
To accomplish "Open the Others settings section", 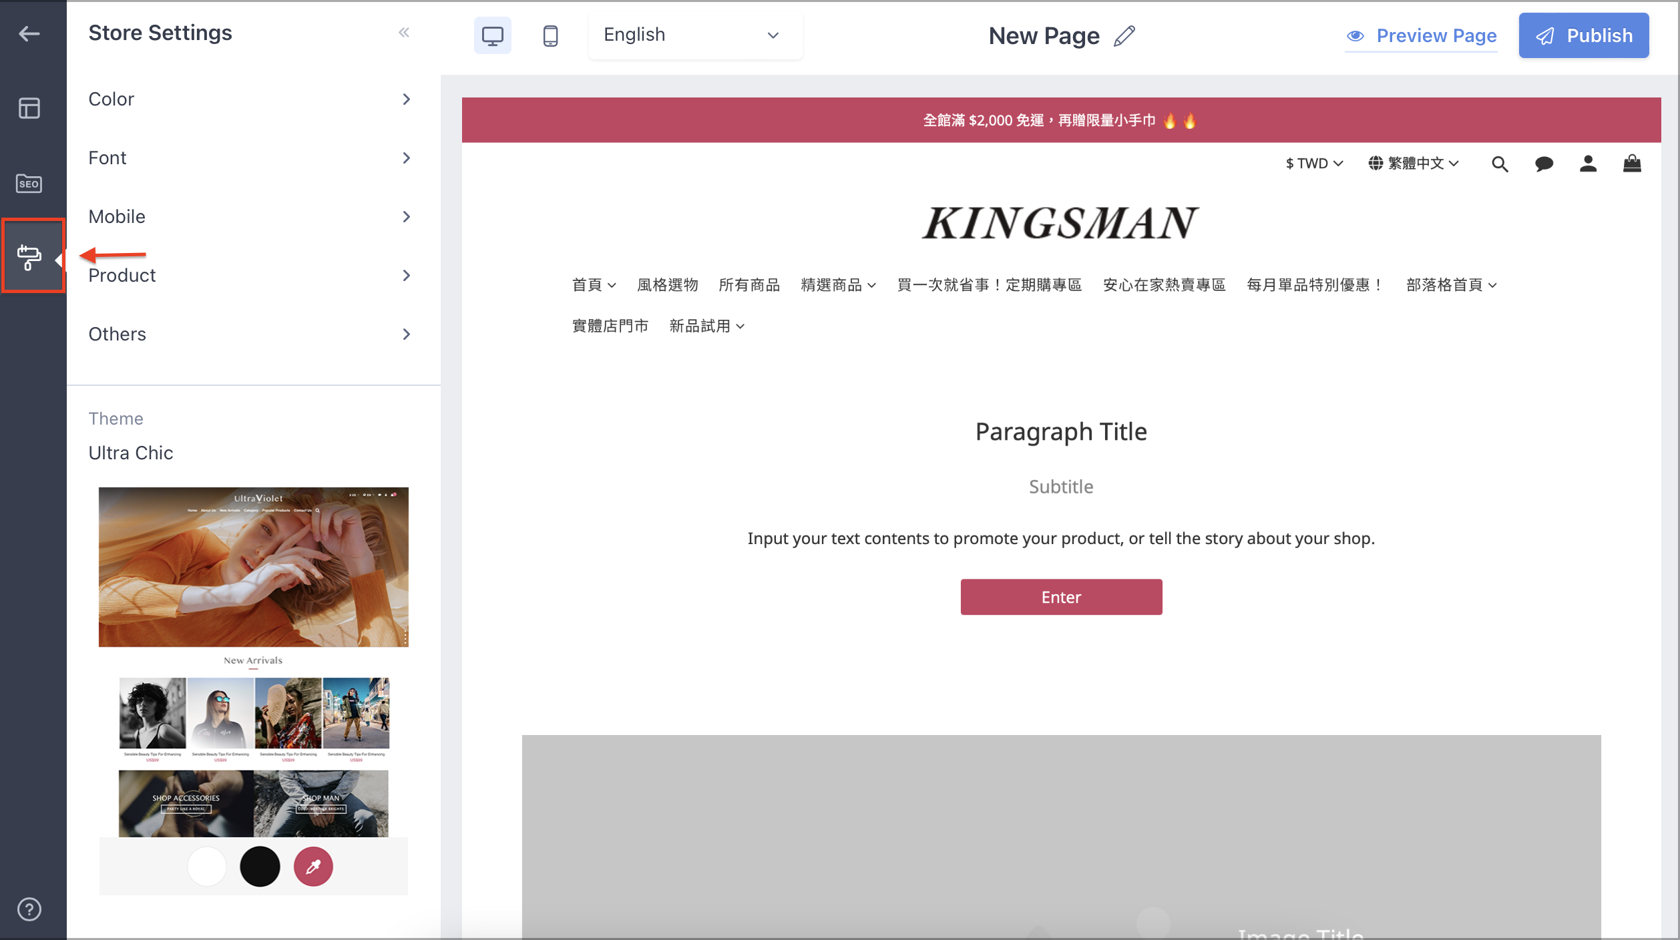I will click(x=250, y=334).
